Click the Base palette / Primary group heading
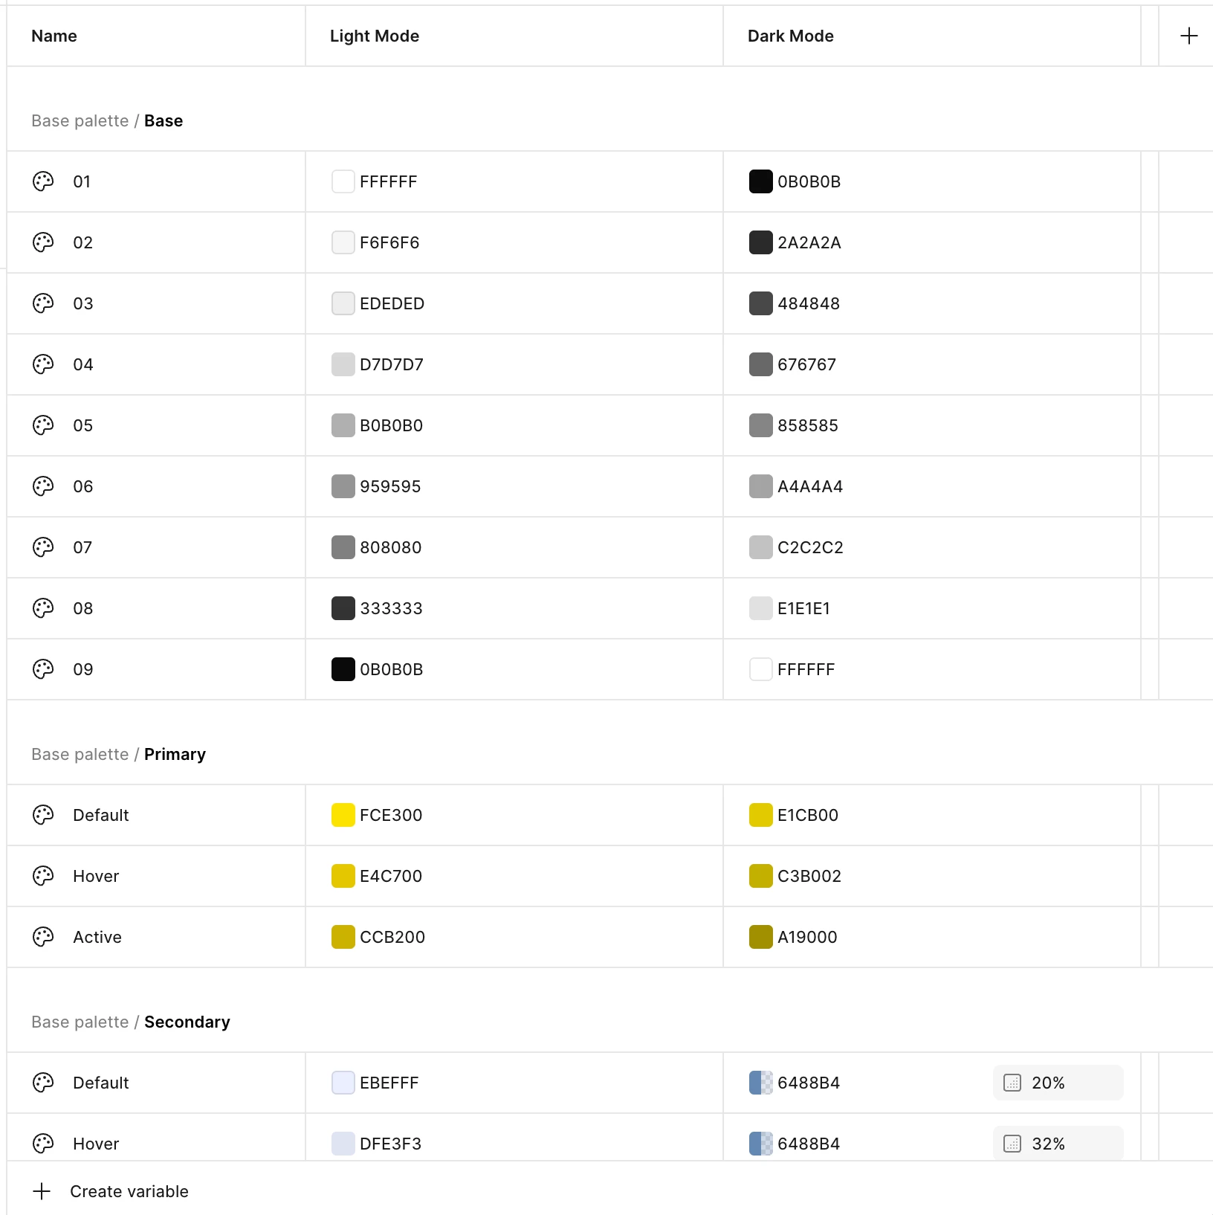The width and height of the screenshot is (1213, 1215). tap(119, 754)
